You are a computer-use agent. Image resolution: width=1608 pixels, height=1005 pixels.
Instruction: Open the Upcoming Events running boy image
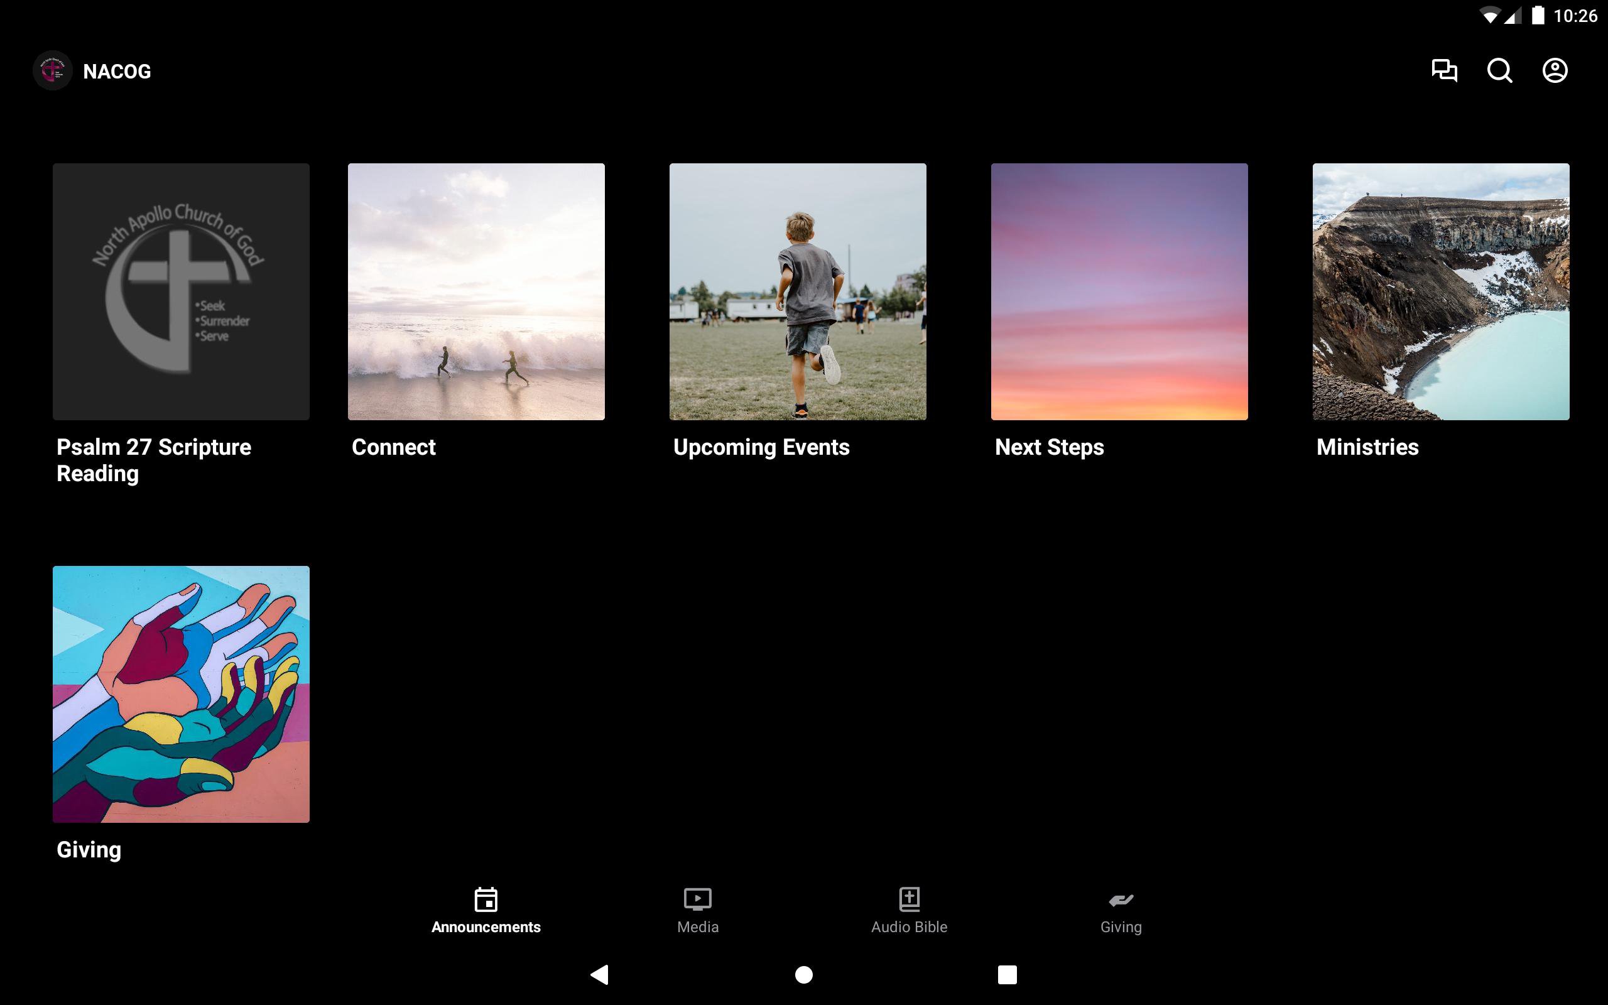[x=797, y=292]
